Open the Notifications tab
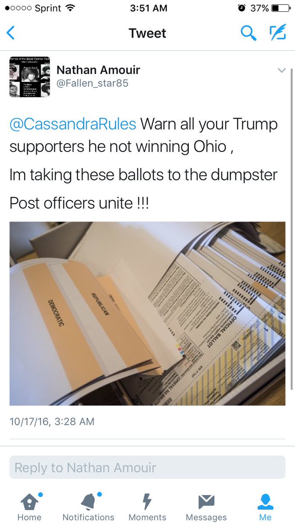Image resolution: width=295 pixels, height=525 pixels. (88, 507)
